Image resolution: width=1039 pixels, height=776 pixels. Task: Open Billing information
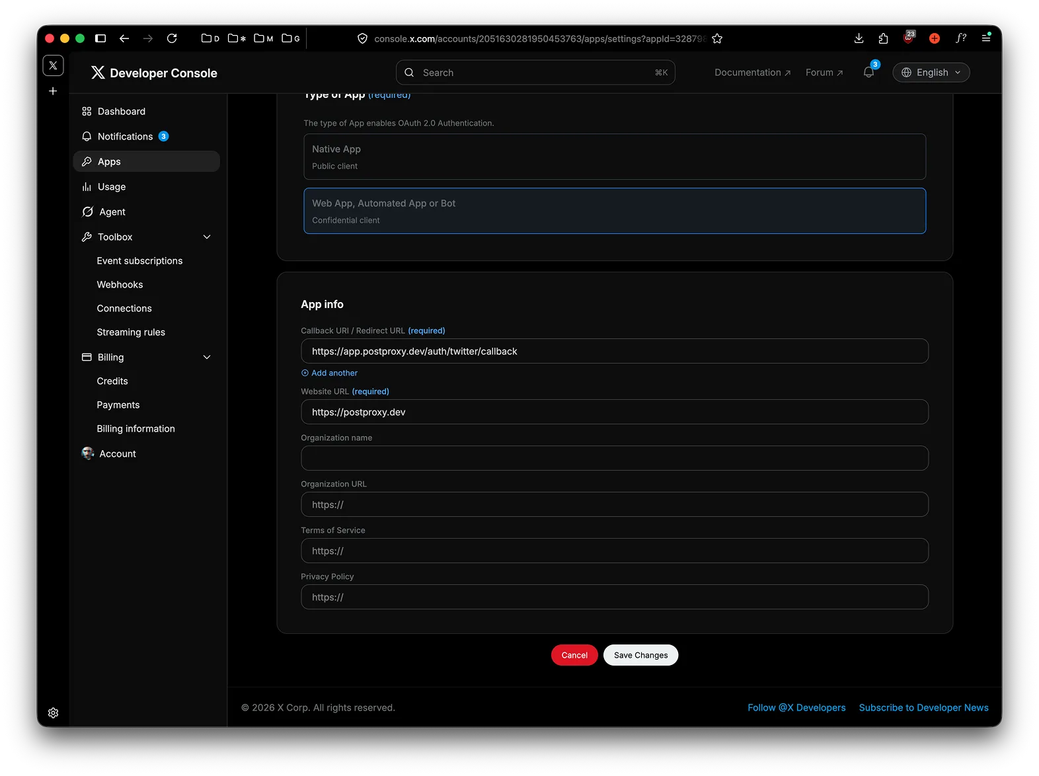(135, 428)
